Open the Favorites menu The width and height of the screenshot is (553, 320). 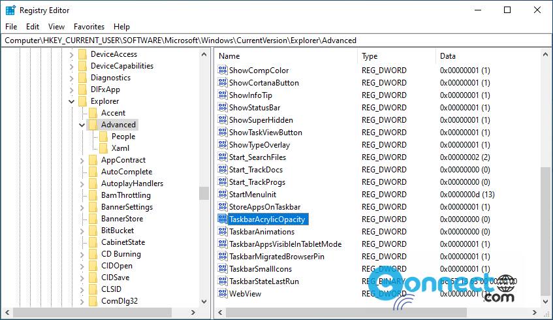[89, 27]
